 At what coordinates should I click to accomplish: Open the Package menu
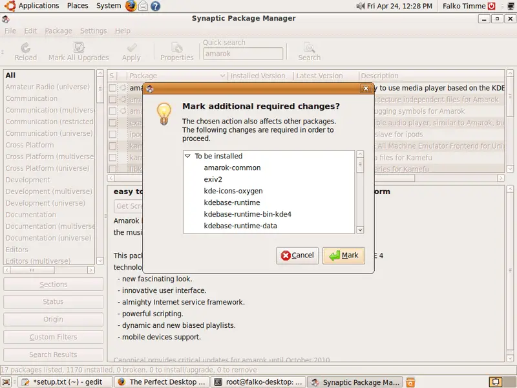[x=58, y=30]
